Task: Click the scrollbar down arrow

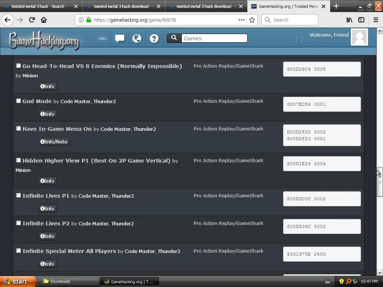Action: 380,272
